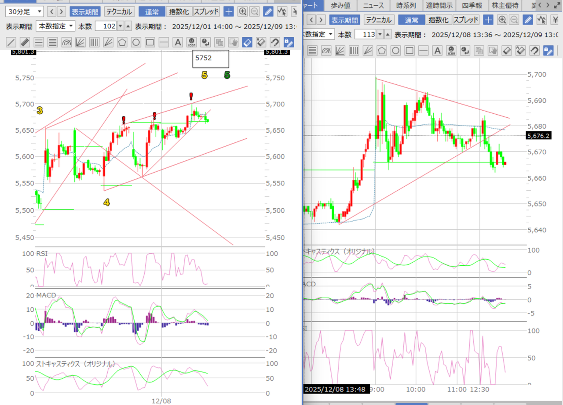Screen dimensions: 563x405
Task: Zoom in on the left chart
Action: [242, 12]
